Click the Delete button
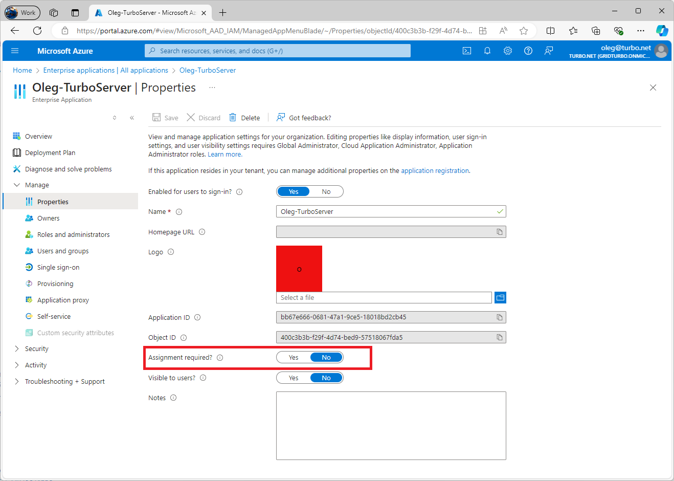This screenshot has width=674, height=481. pos(244,117)
